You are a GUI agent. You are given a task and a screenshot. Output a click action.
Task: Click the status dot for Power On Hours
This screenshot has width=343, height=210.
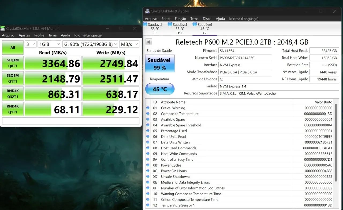click(x=148, y=171)
